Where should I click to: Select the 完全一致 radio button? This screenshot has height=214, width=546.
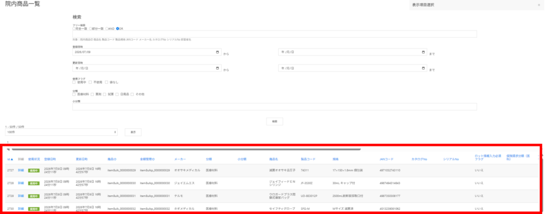pyautogui.click(x=74, y=29)
